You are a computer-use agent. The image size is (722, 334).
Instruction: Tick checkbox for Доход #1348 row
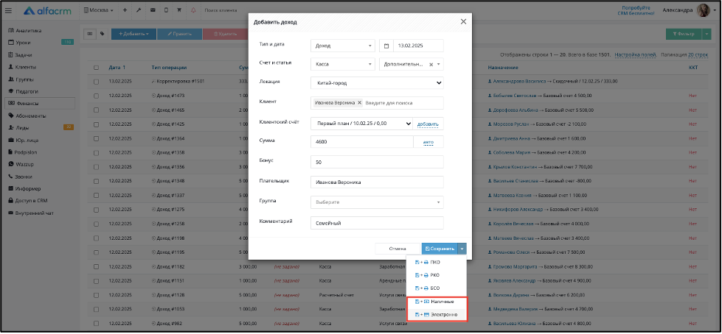click(x=96, y=181)
